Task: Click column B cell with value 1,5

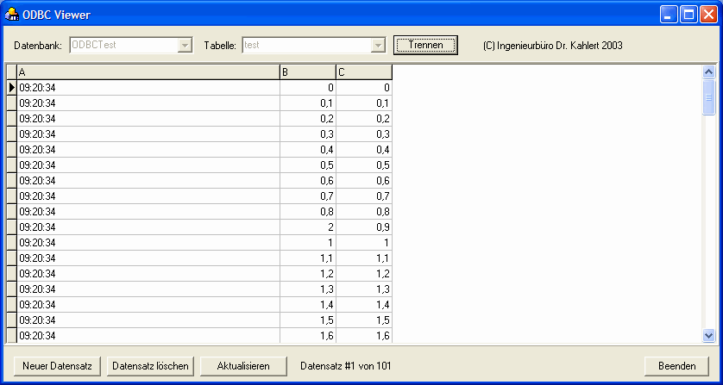Action: [x=308, y=320]
